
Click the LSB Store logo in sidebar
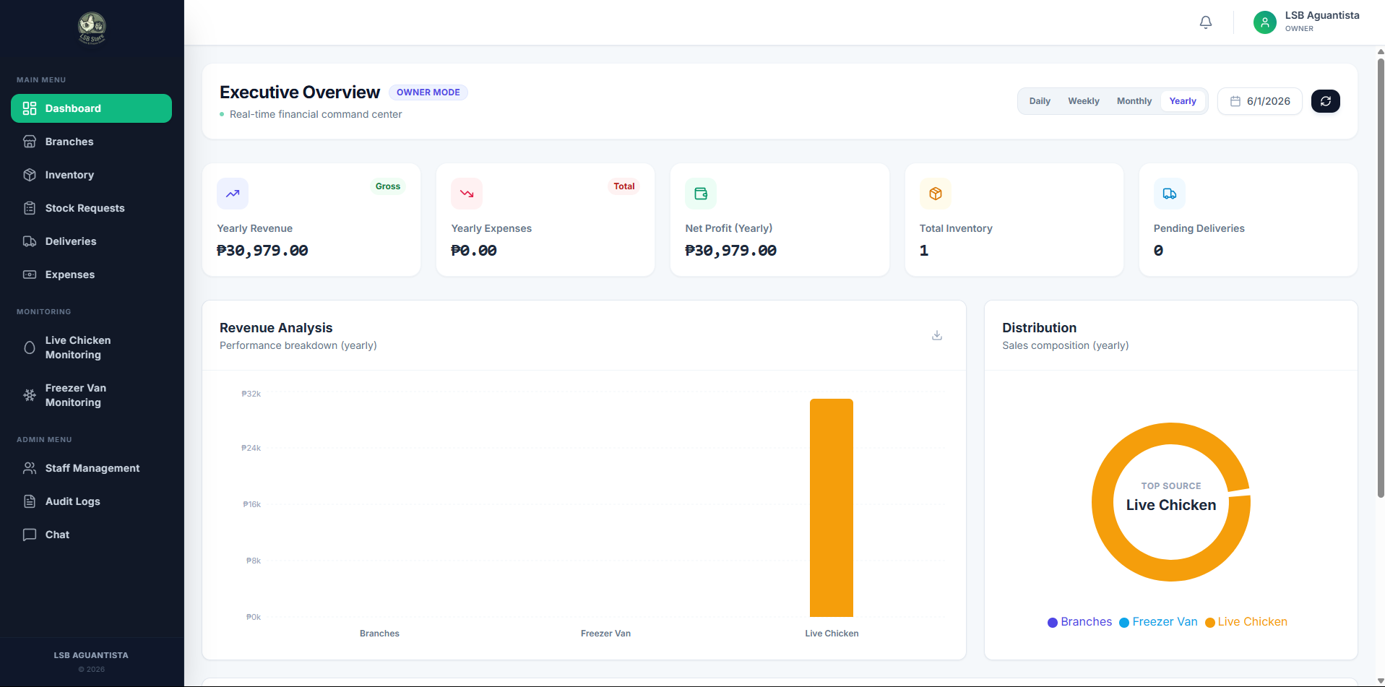(92, 28)
